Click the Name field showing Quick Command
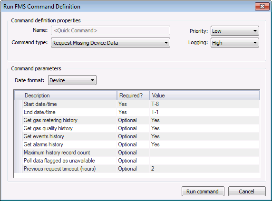 [x=110, y=30]
